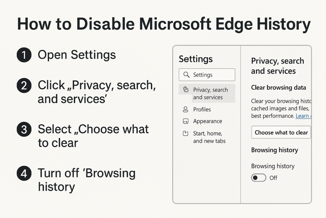
Task: Click the number 4 step badge
Action: (x=24, y=173)
